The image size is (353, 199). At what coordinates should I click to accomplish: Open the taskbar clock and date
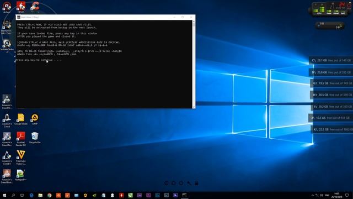point(337,195)
